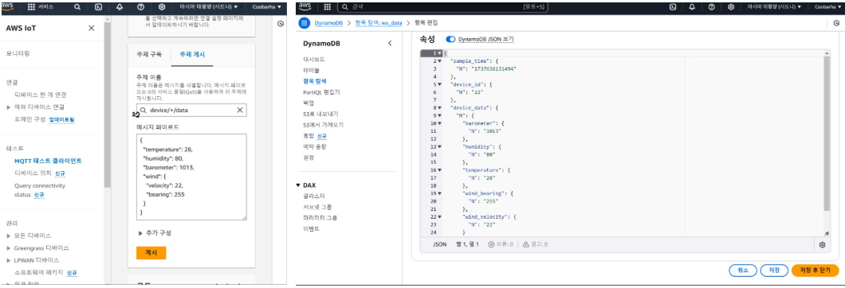The image size is (845, 288).
Task: Expand 여러 디바이스 연결 in sidebar
Action: tap(9, 107)
